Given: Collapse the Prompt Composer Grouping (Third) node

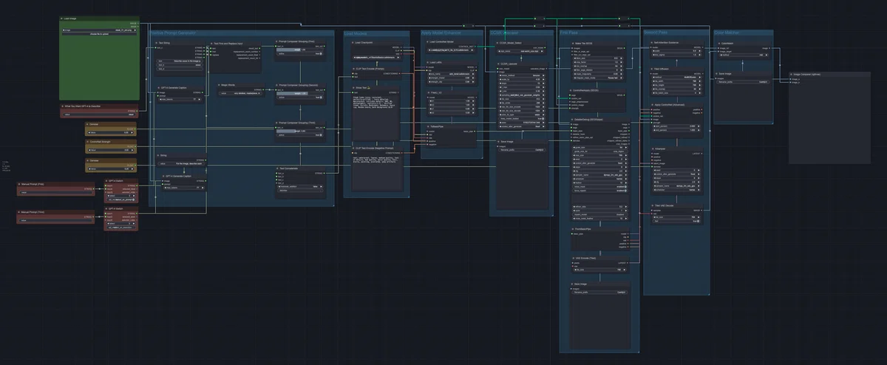Looking at the screenshot, I should pyautogui.click(x=277, y=123).
